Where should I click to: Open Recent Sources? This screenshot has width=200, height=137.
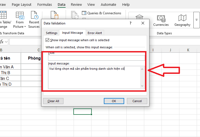point(34,20)
